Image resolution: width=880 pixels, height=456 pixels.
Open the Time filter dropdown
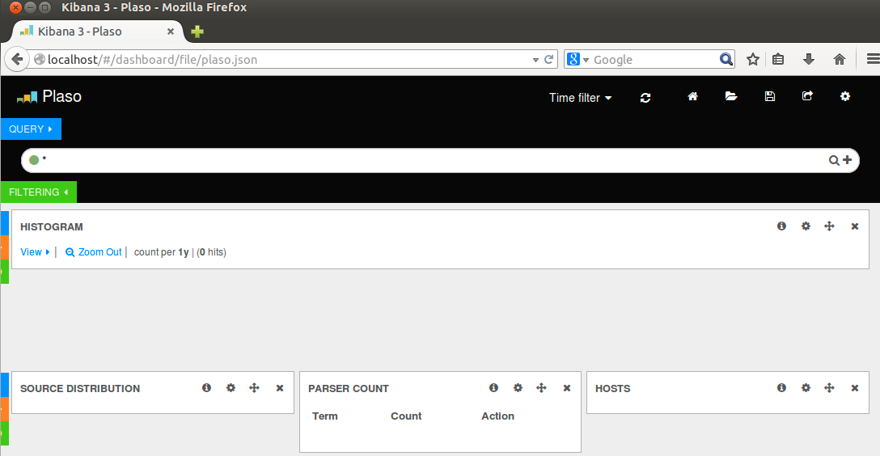pos(580,98)
